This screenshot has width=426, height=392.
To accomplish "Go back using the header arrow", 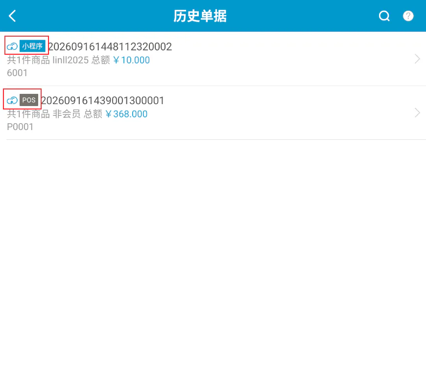I will pos(12,16).
